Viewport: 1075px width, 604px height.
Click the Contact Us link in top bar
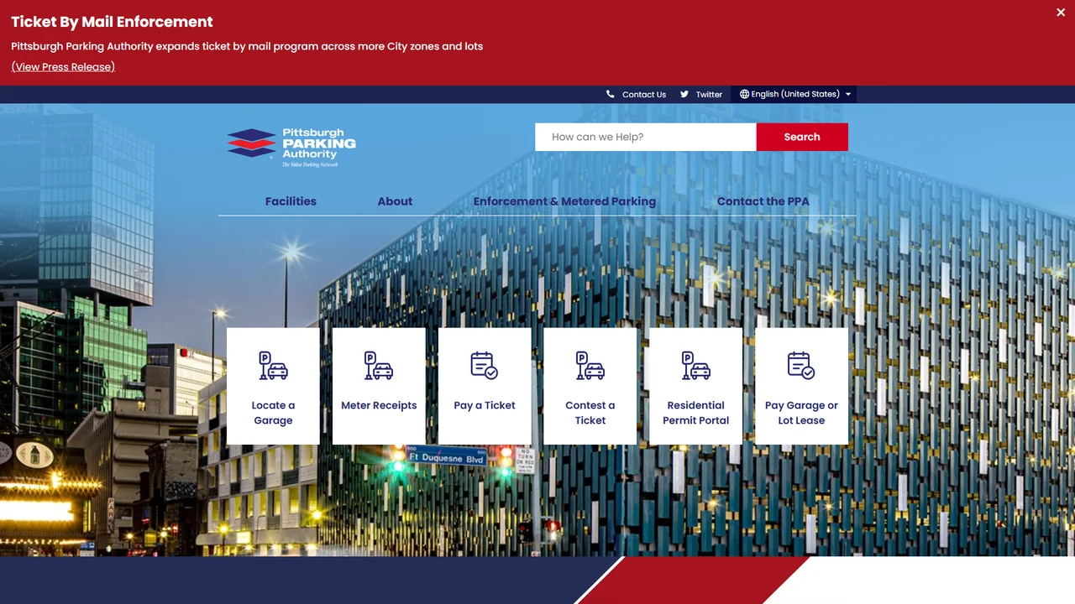(x=644, y=95)
